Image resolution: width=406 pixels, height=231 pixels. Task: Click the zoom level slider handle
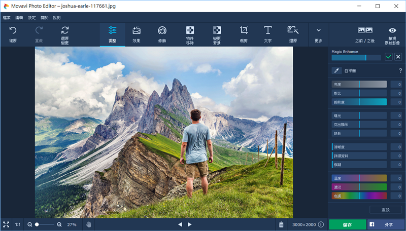tap(37, 224)
